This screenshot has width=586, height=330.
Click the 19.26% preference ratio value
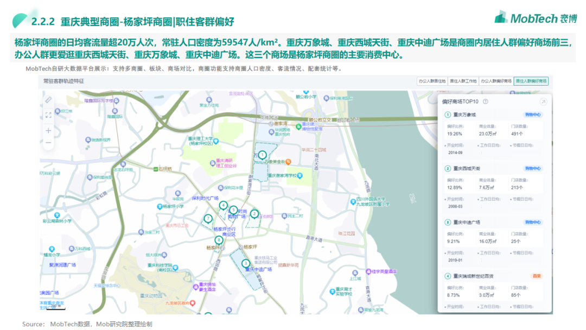pyautogui.click(x=455, y=134)
